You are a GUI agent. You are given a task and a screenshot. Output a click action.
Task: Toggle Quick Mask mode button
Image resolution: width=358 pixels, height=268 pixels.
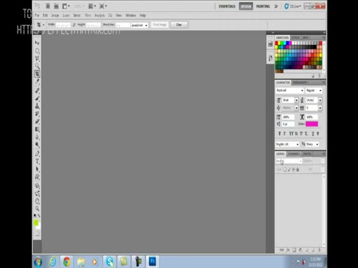point(37,234)
